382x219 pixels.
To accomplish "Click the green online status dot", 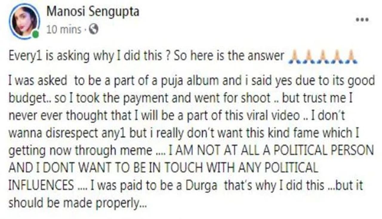I will pyautogui.click(x=36, y=35).
